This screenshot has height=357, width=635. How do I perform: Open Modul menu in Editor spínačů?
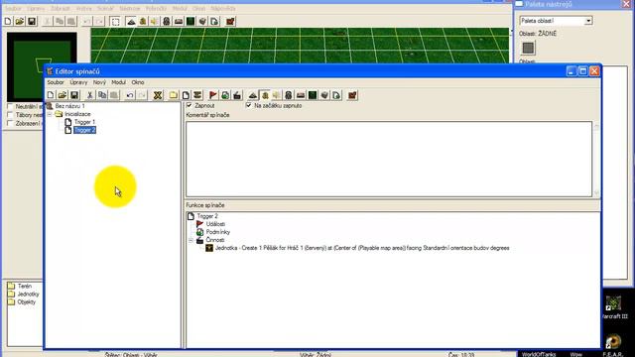pos(118,82)
